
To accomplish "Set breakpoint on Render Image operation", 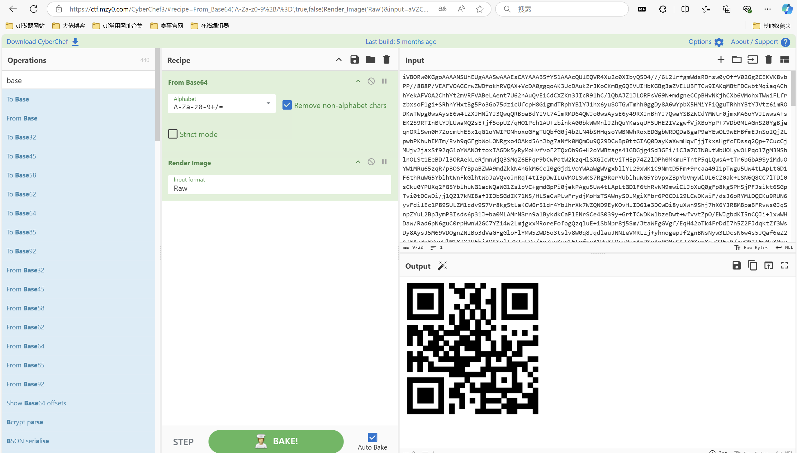I will pyautogui.click(x=384, y=162).
